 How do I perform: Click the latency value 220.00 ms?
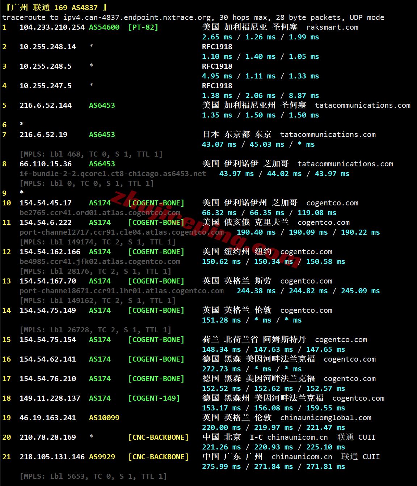click(x=222, y=427)
